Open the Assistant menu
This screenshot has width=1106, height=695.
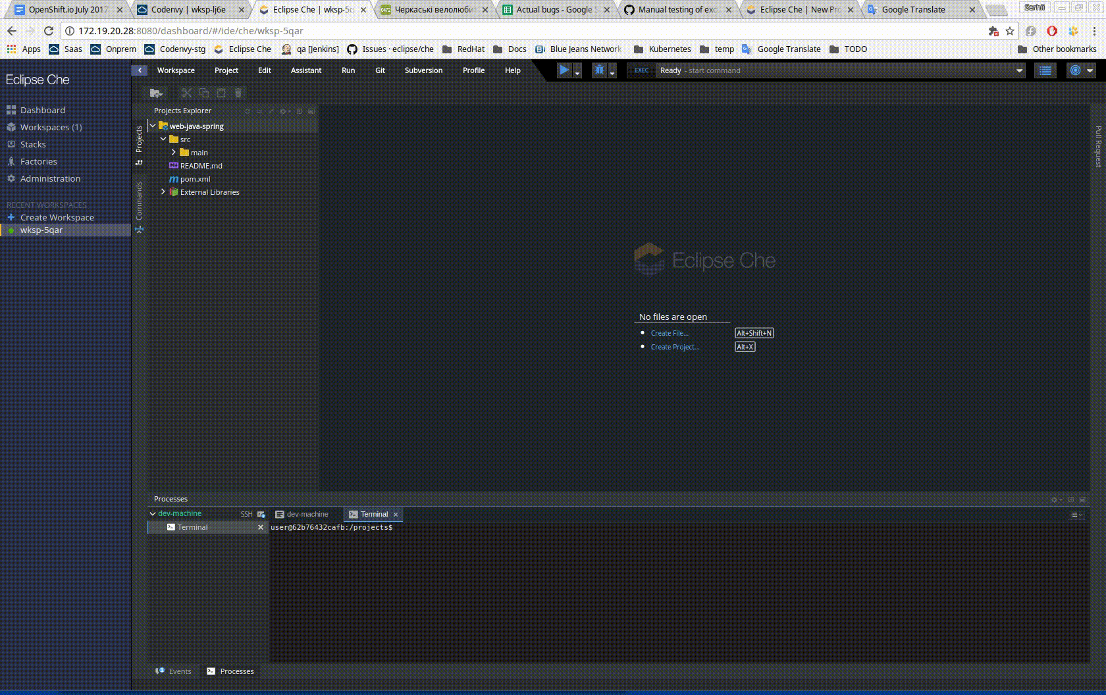[x=306, y=70]
